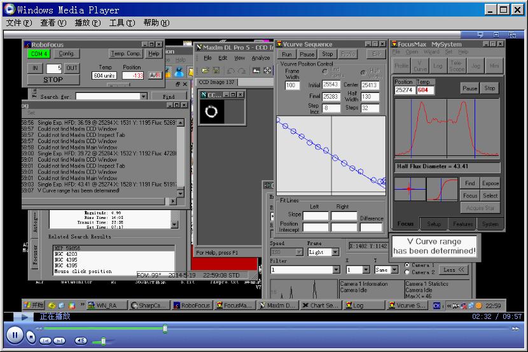528x352 pixels.
Task: Click the log window scroll up arrow
Action: [x=181, y=123]
